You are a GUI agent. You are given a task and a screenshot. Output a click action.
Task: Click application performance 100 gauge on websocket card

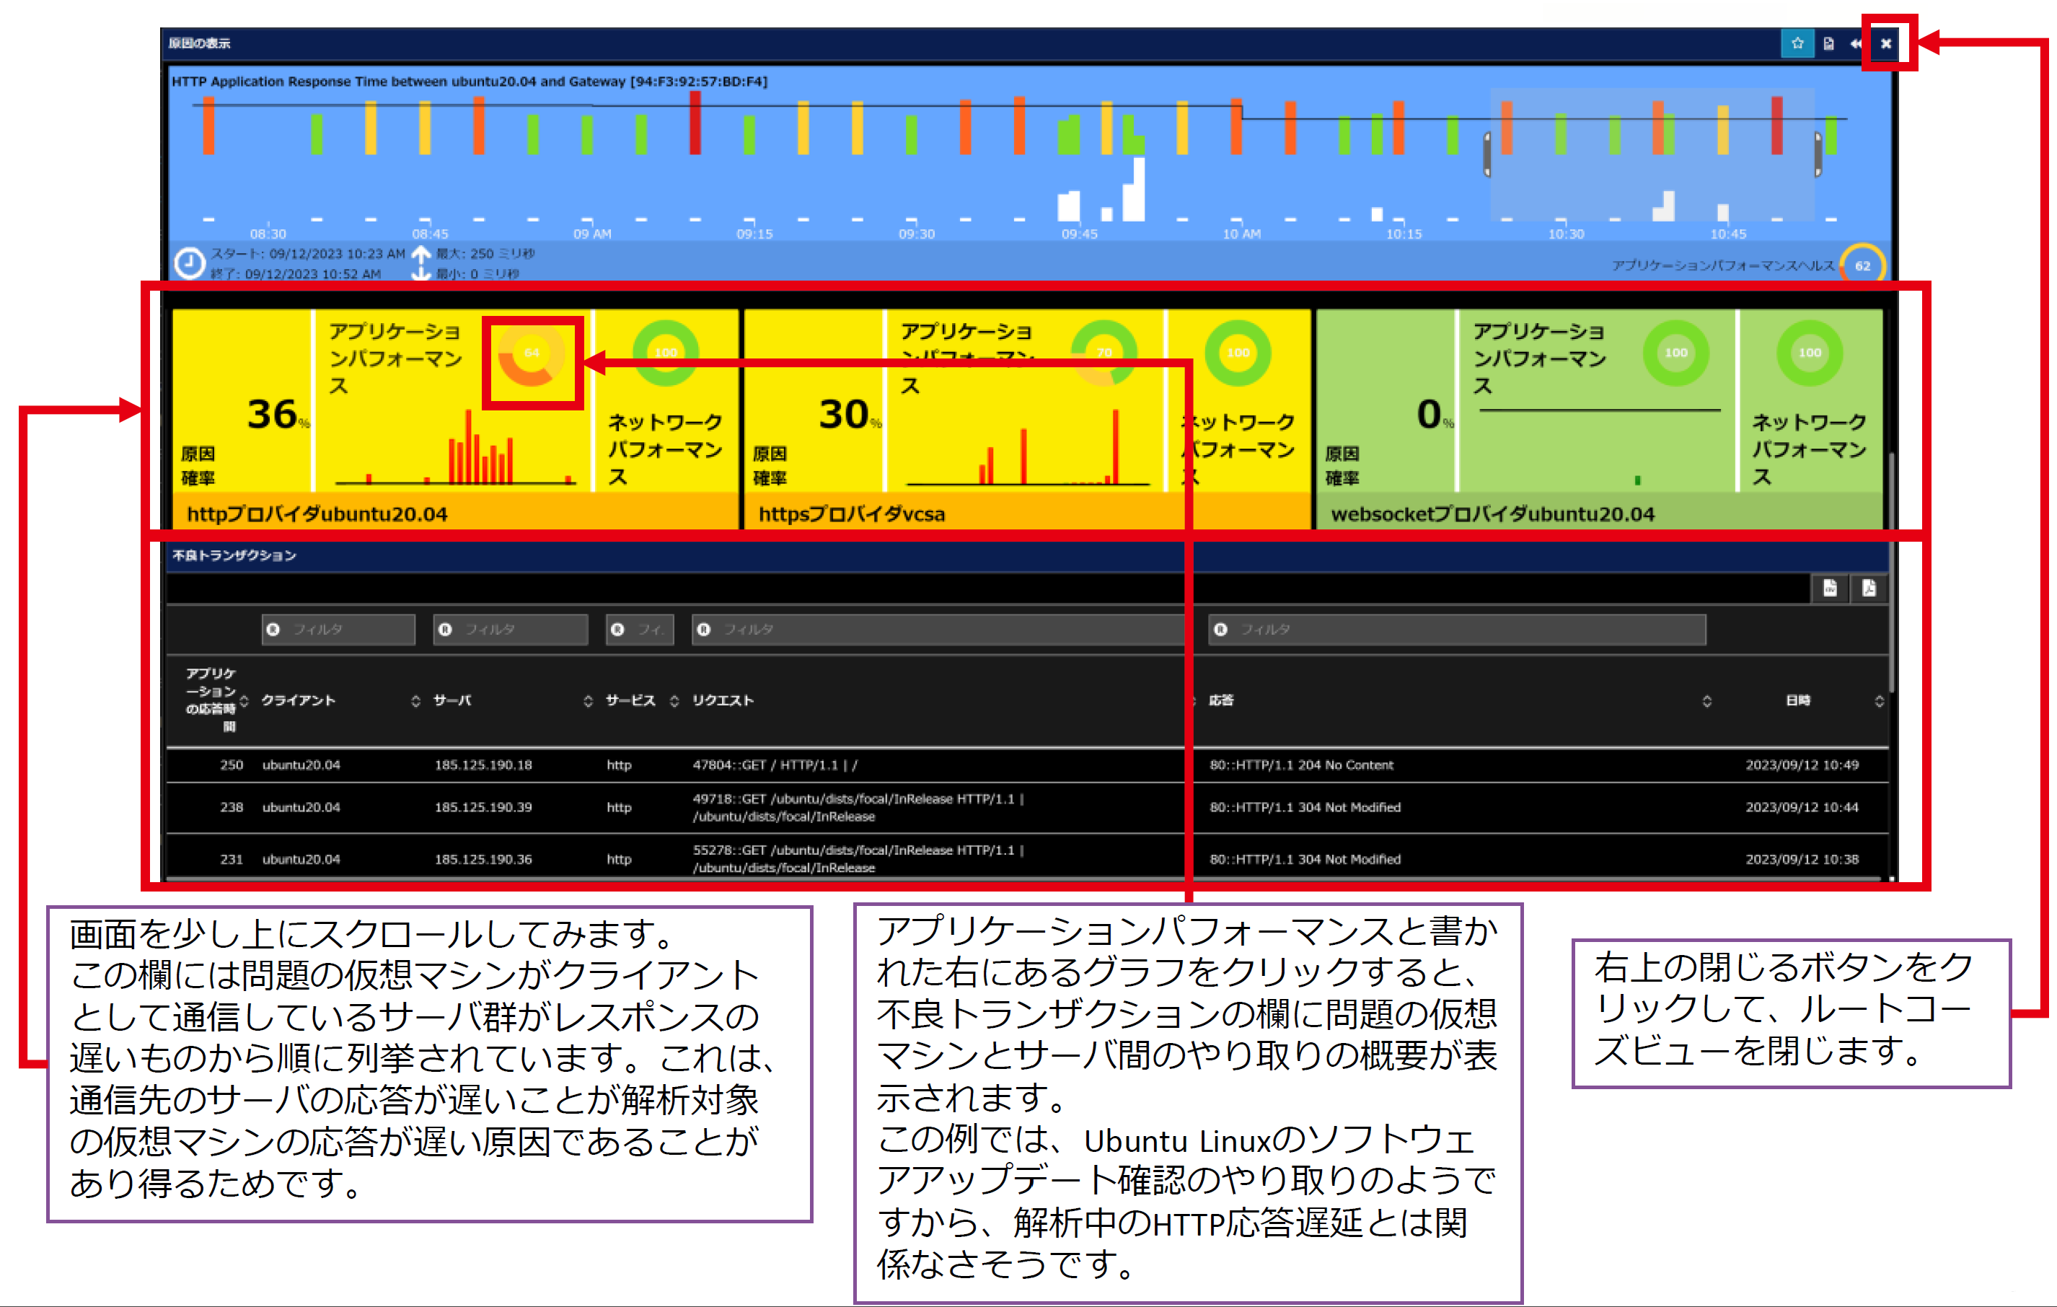[1676, 353]
